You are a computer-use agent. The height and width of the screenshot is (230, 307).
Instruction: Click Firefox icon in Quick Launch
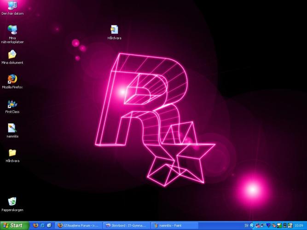(35, 225)
